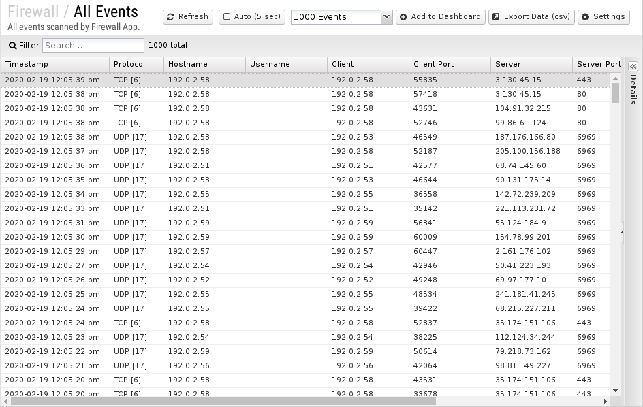The width and height of the screenshot is (643, 407).
Task: Click the Filter magnifier icon
Action: click(x=12, y=46)
